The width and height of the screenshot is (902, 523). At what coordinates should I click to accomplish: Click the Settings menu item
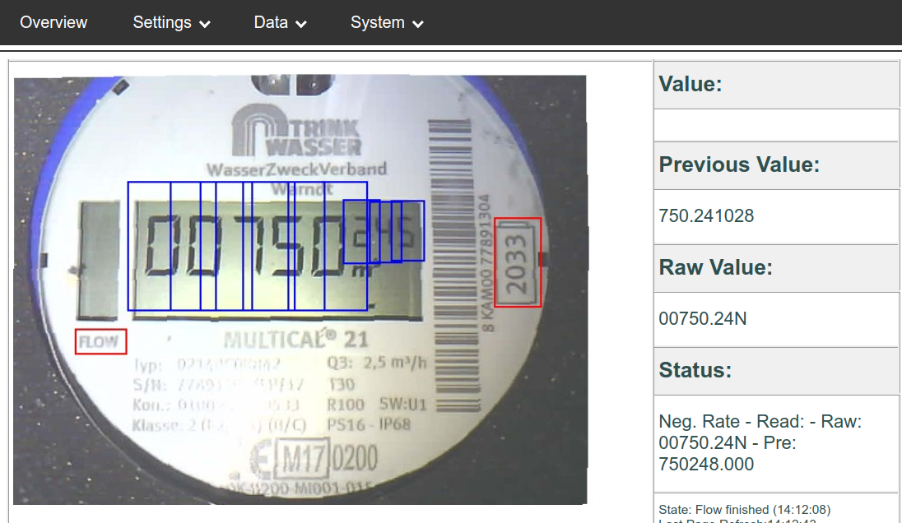[161, 23]
